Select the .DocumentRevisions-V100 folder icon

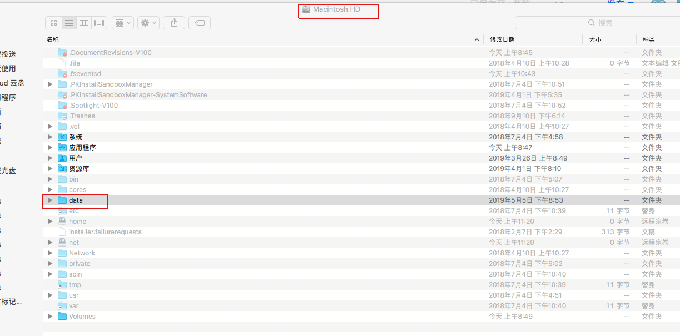point(62,53)
